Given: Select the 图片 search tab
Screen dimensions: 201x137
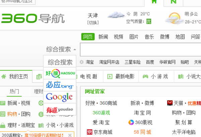Looking at the screenshot, I should tap(134, 37).
